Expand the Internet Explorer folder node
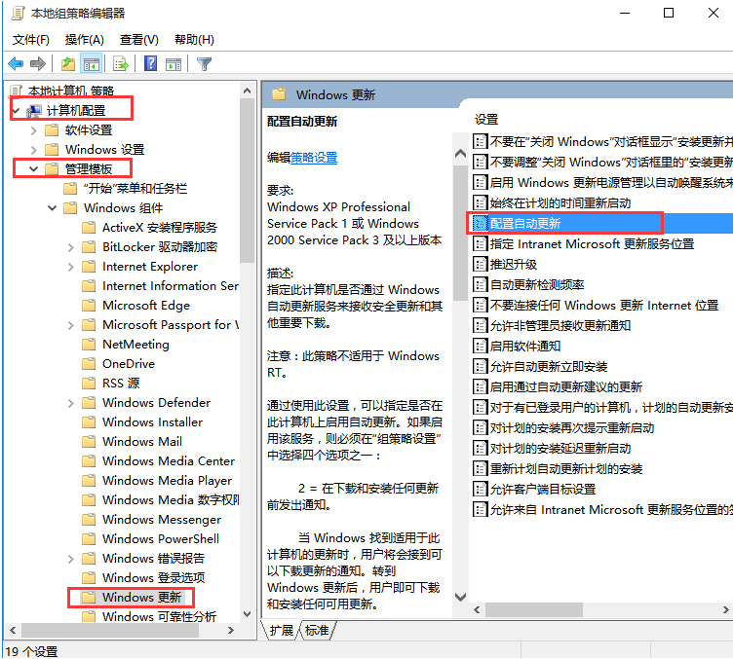 pos(70,267)
